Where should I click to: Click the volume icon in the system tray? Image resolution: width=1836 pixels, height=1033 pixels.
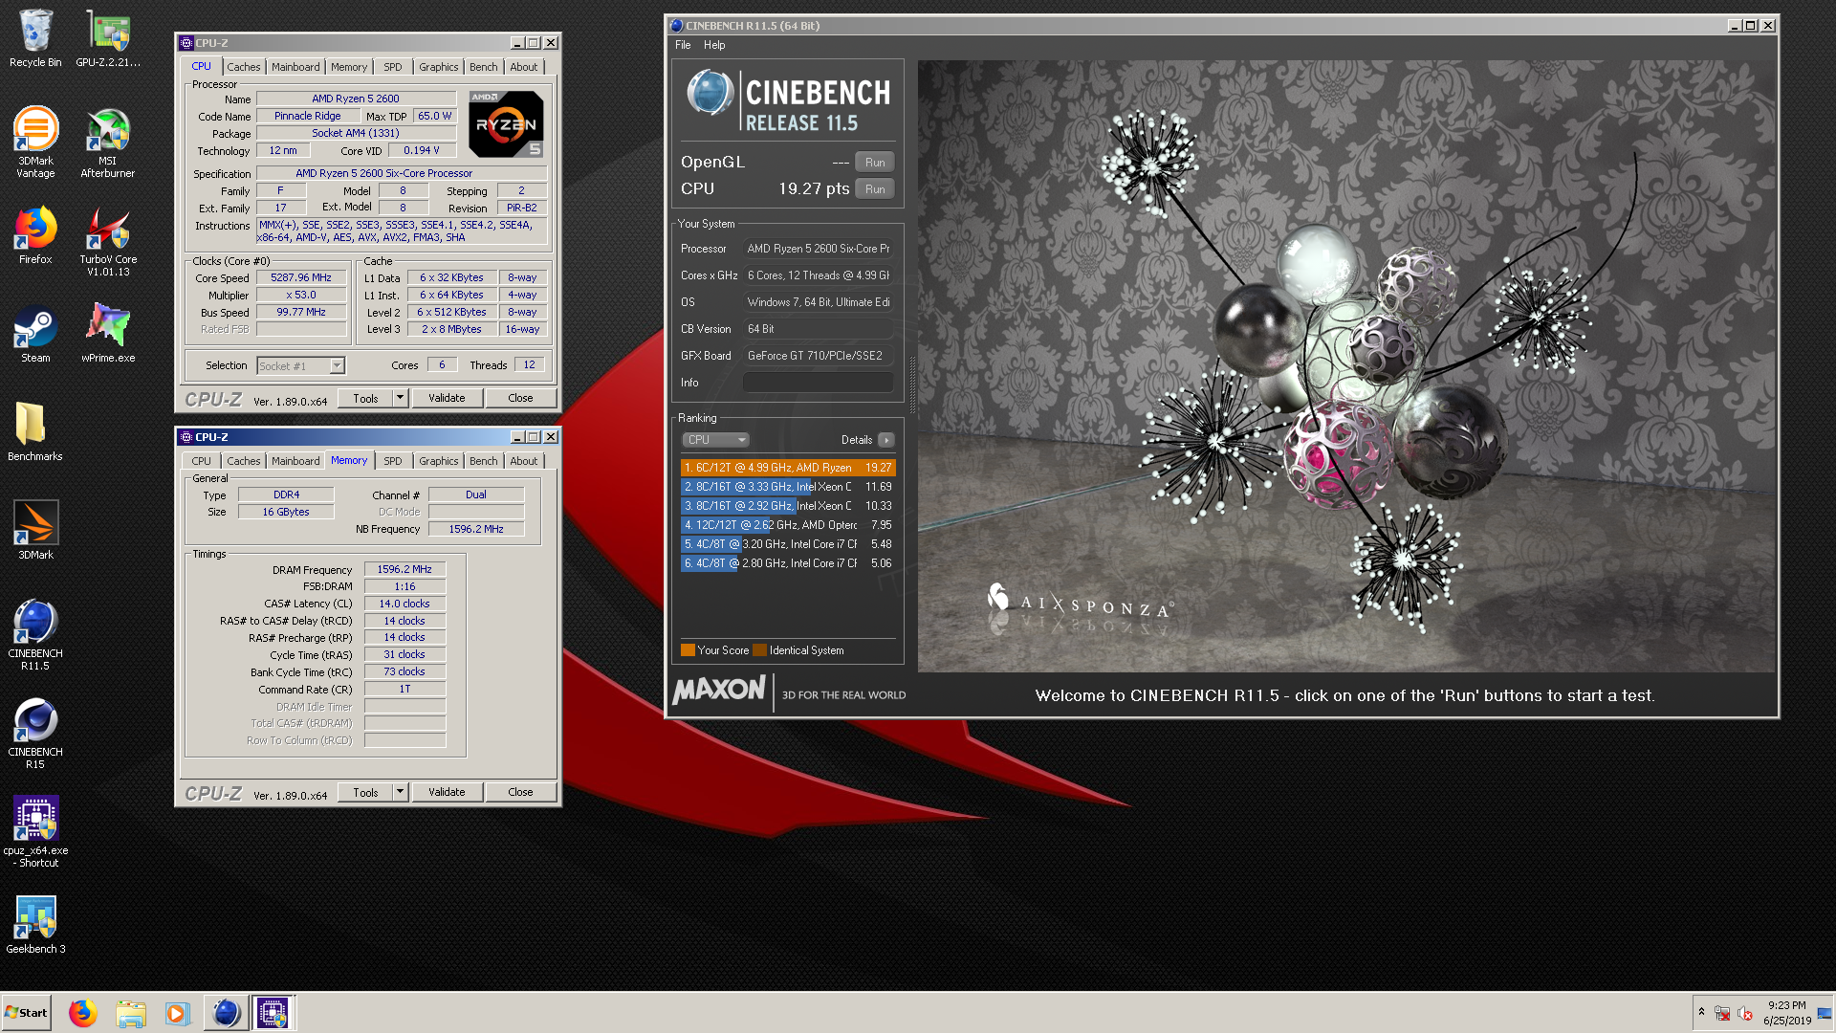pyautogui.click(x=1745, y=1013)
